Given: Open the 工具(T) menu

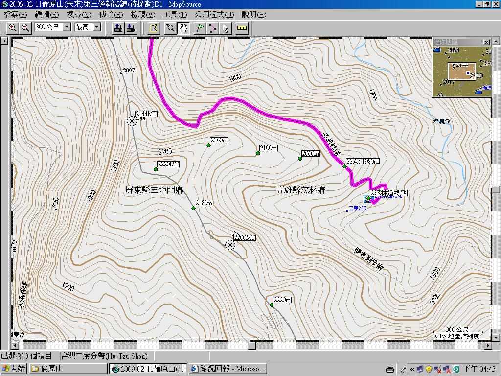Looking at the screenshot, I should [175, 14].
